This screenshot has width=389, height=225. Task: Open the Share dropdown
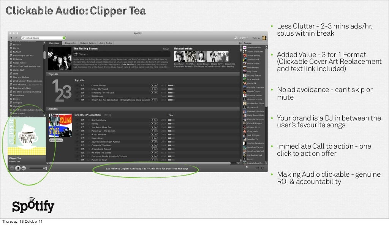81,54
